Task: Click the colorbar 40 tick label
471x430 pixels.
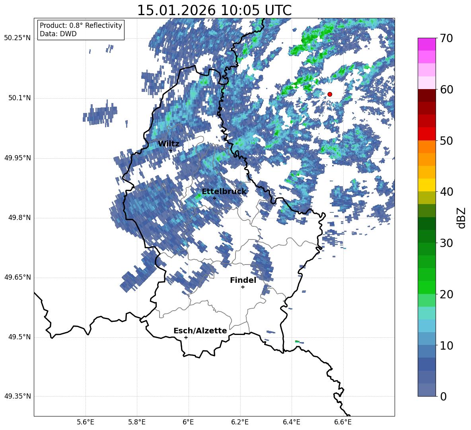Action: [446, 192]
